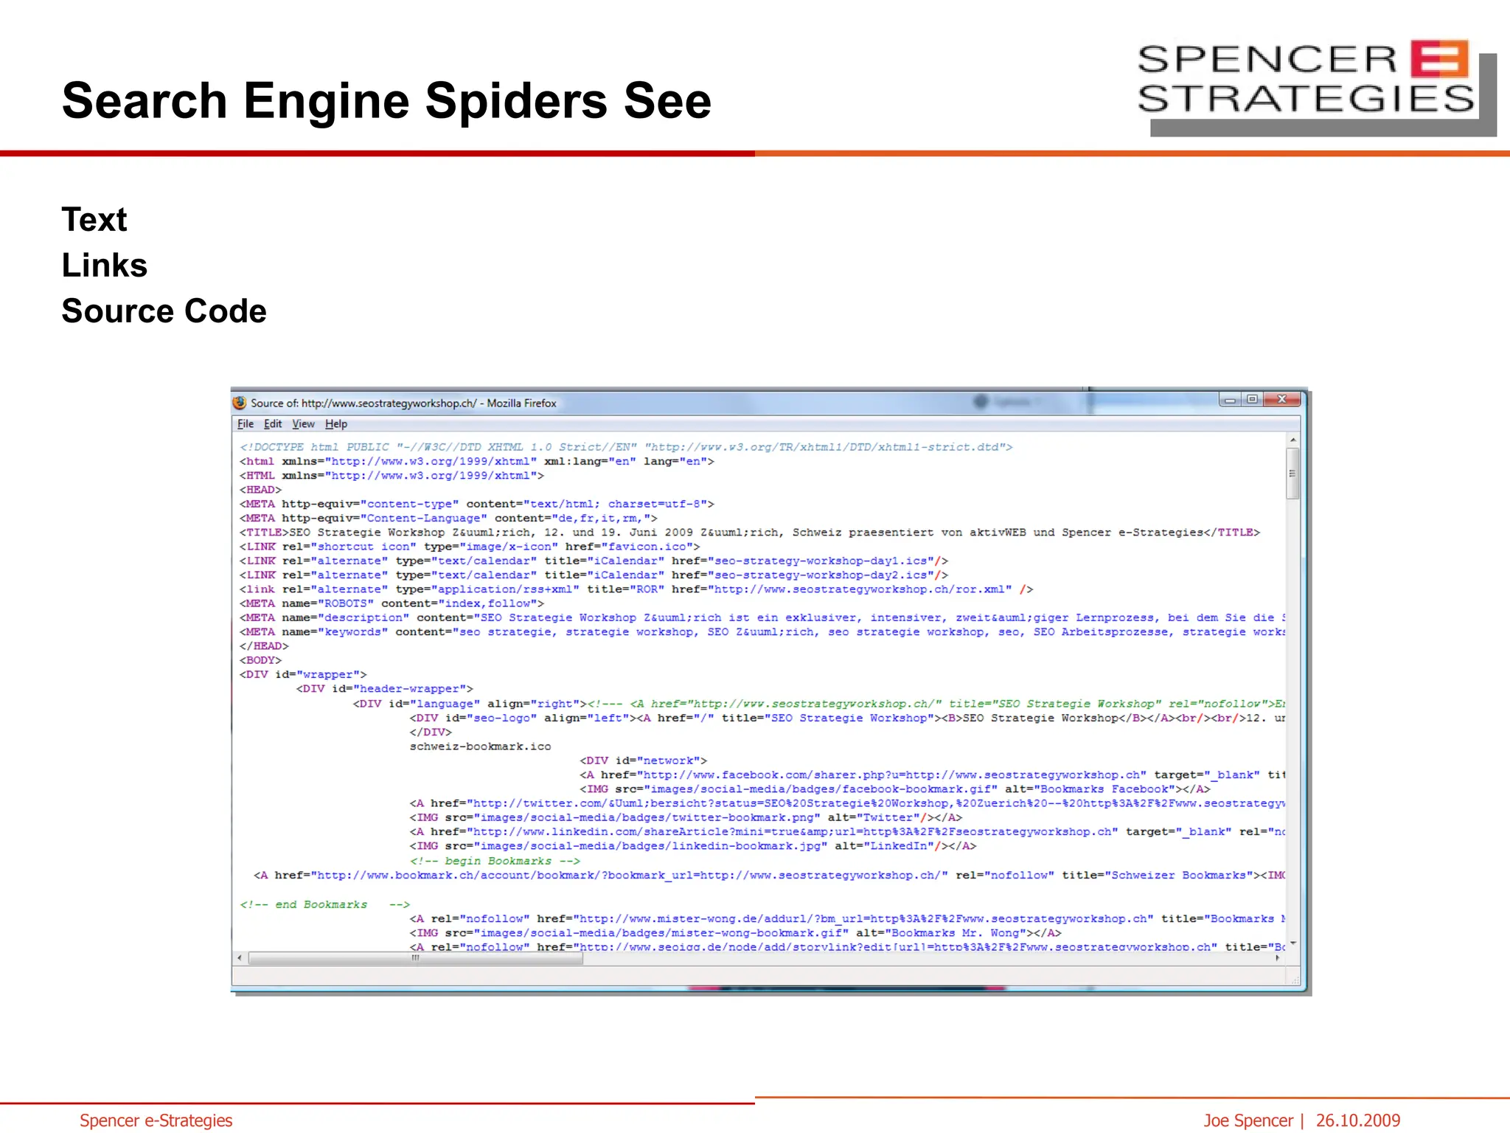The height and width of the screenshot is (1133, 1510).
Task: Click the favicon.ico LINK line
Action: tap(470, 547)
